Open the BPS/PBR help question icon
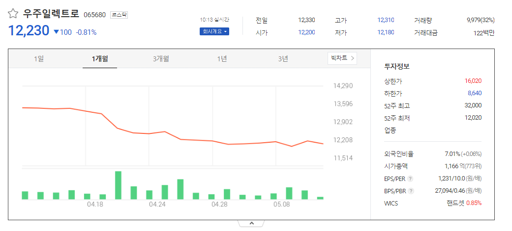This screenshot has height=231, width=512. click(x=411, y=191)
